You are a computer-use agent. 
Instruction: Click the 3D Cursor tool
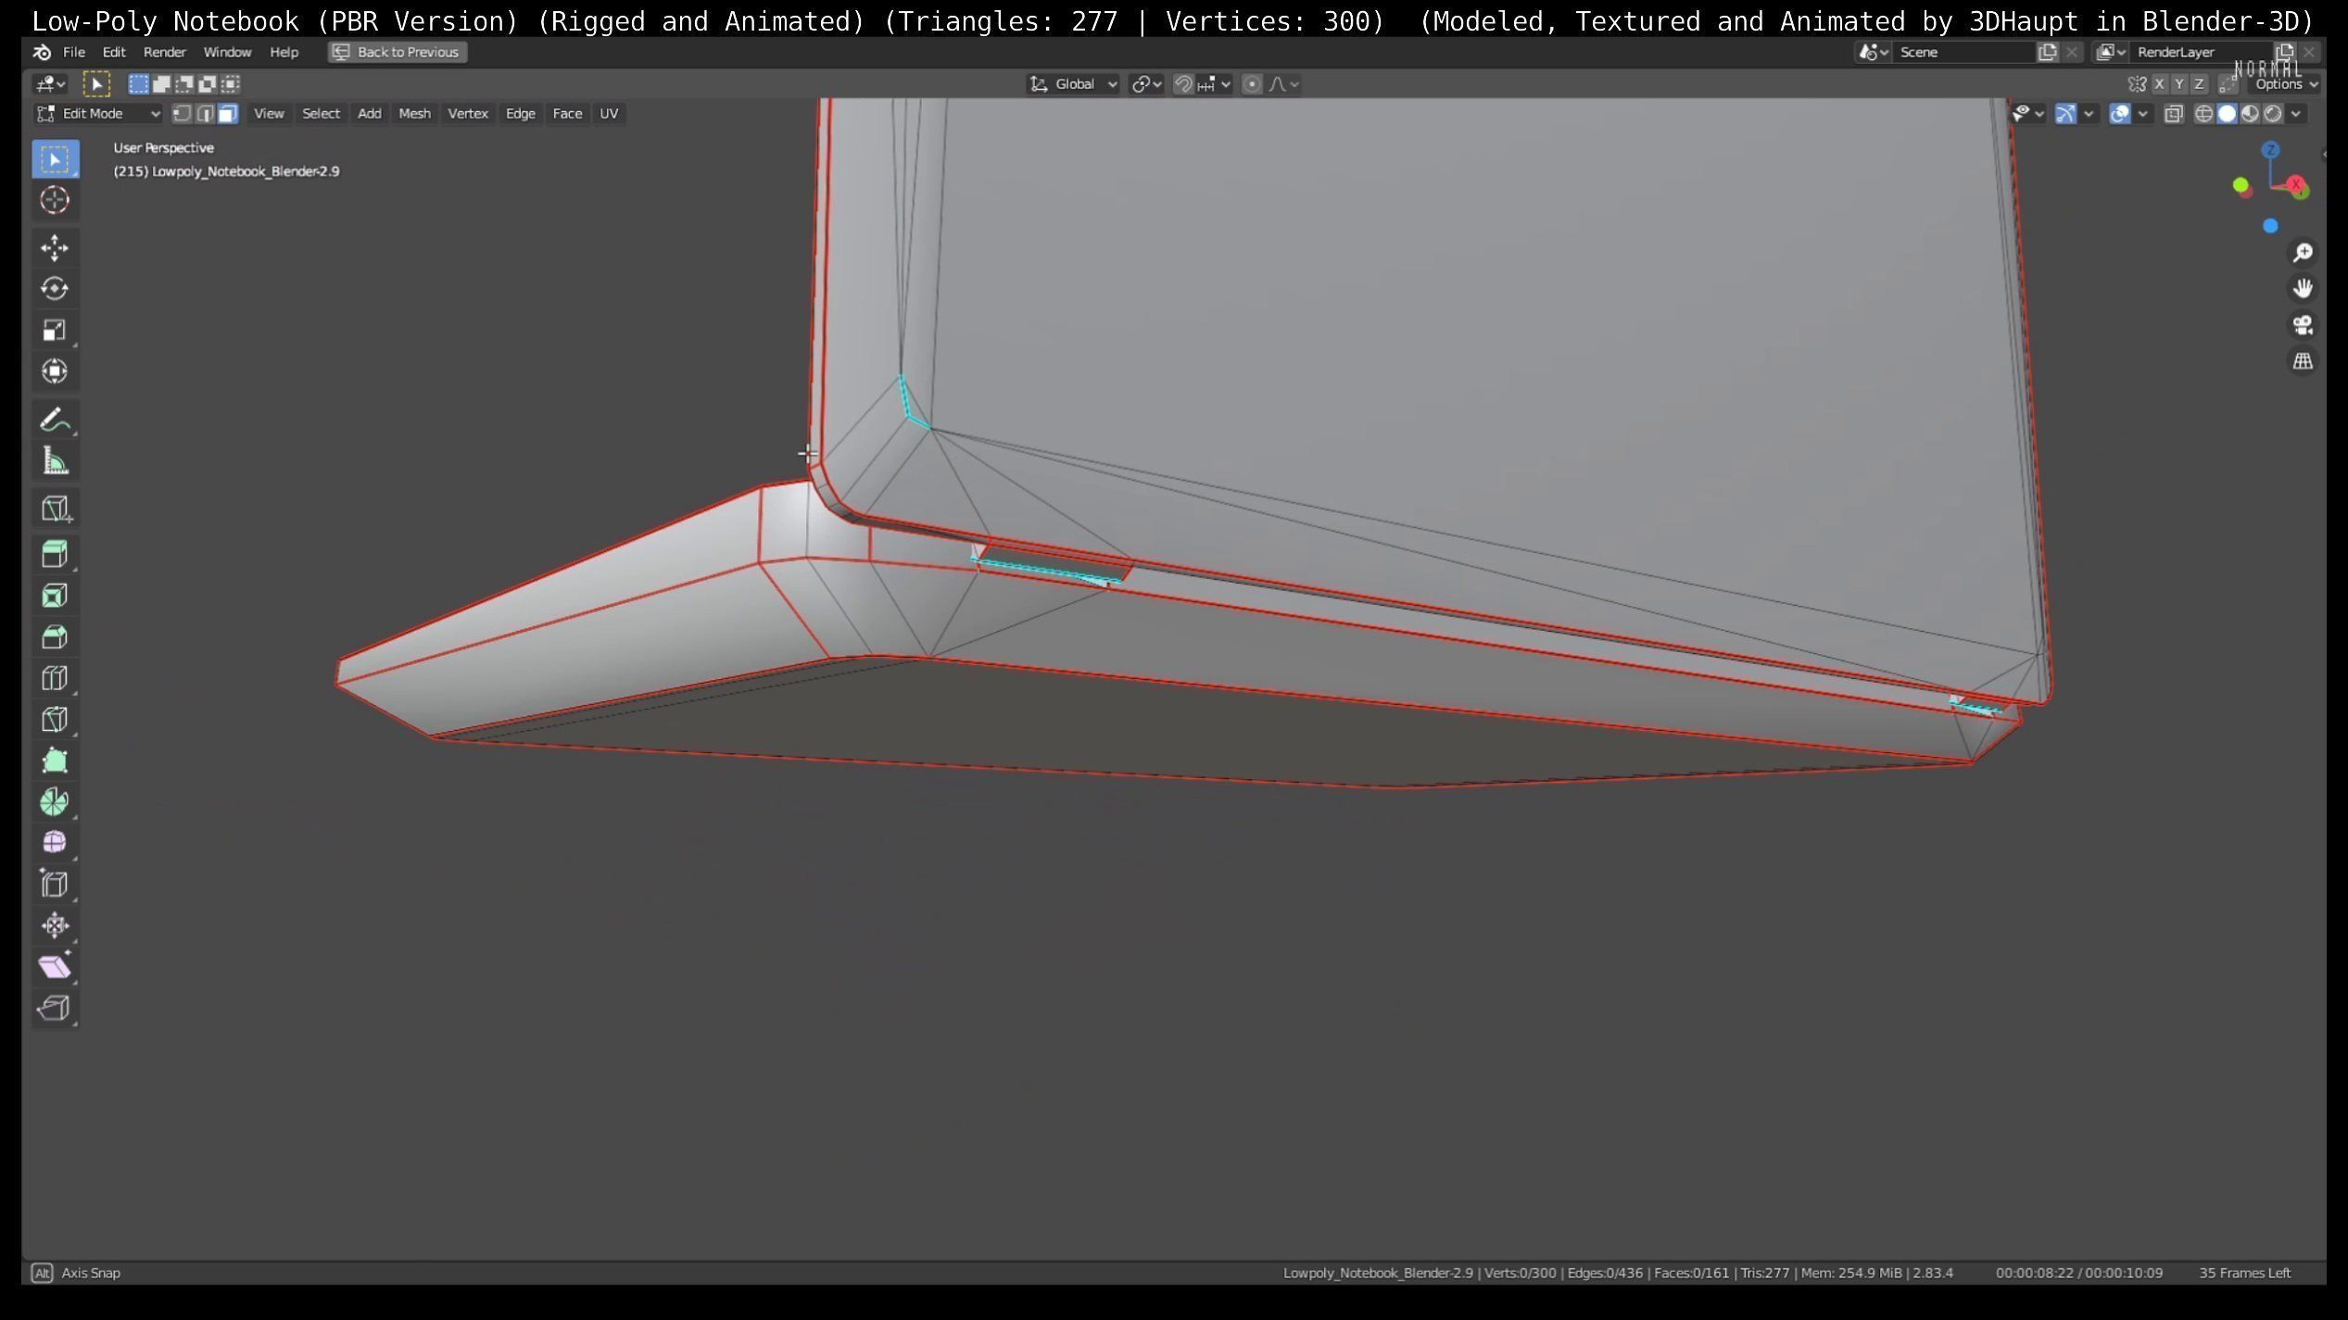pyautogui.click(x=55, y=200)
